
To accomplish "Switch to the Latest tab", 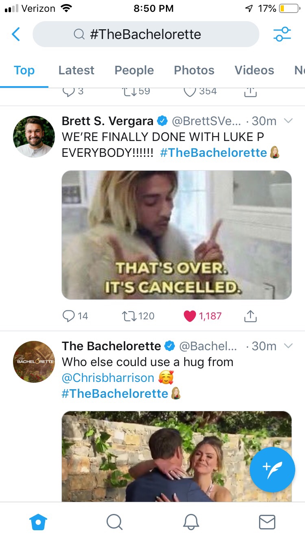I will click(76, 70).
